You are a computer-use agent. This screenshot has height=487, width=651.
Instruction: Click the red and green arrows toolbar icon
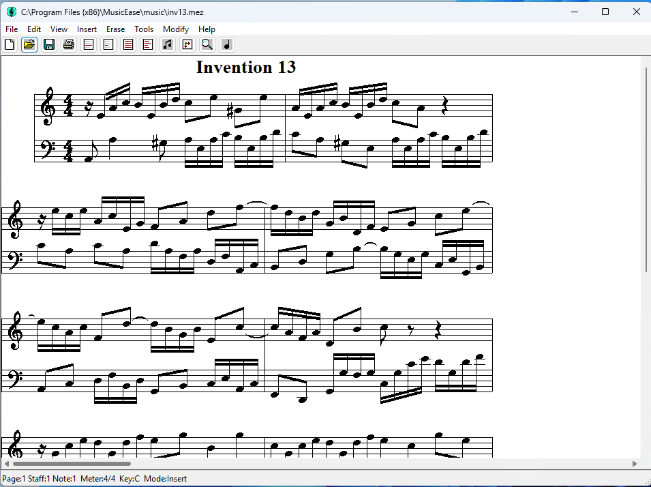(x=187, y=44)
